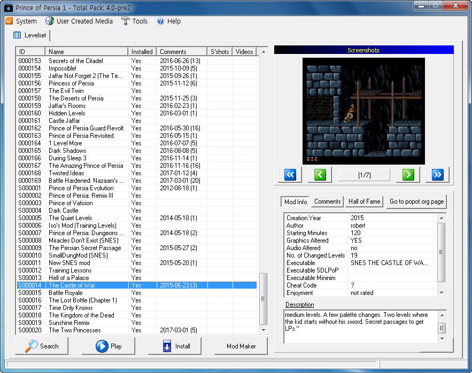
Task: Select Prince of Persia Guard Revolt row
Action: tap(137, 128)
